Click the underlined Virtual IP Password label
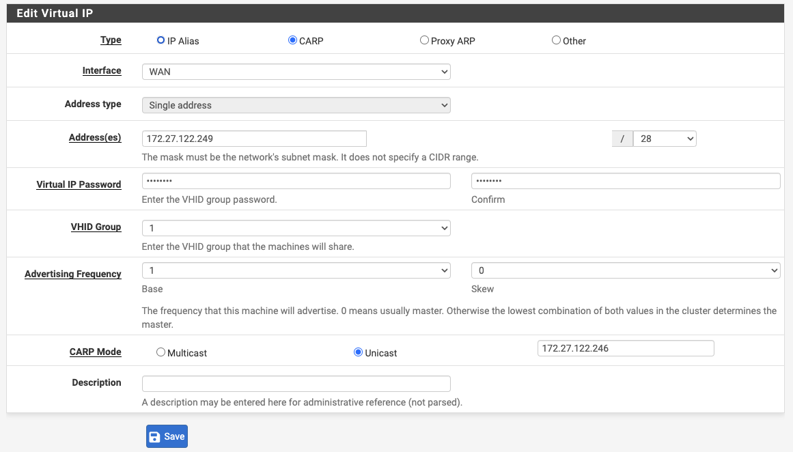 coord(79,184)
